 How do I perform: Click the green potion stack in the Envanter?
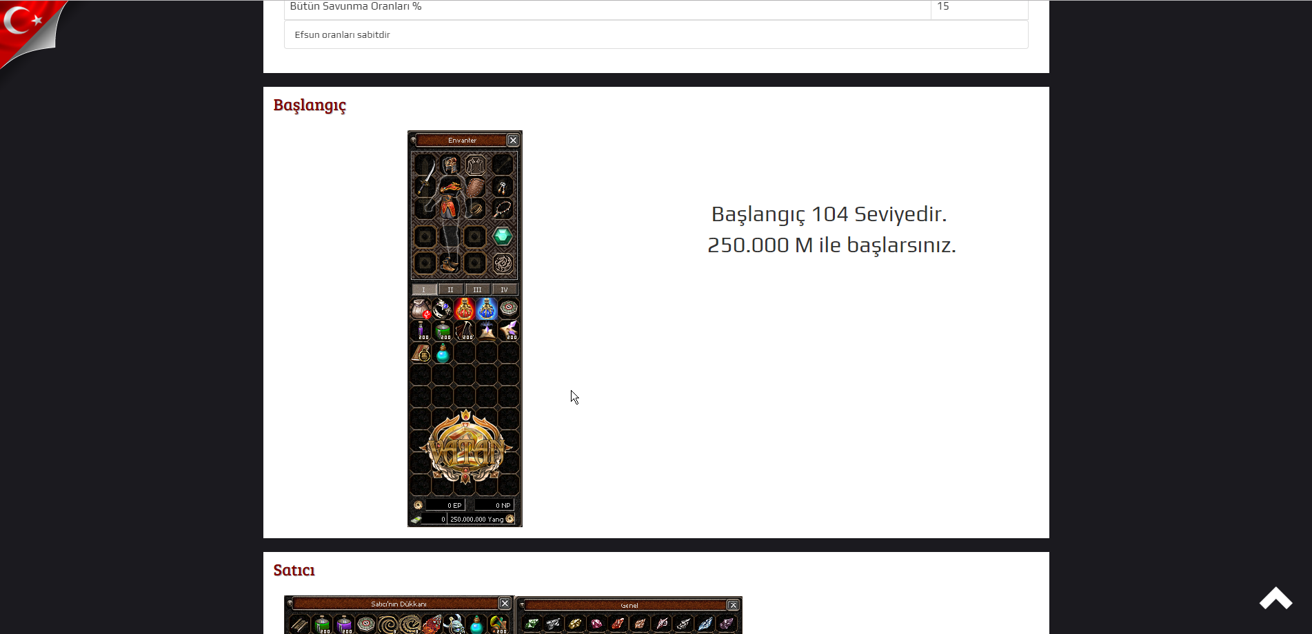click(x=443, y=331)
